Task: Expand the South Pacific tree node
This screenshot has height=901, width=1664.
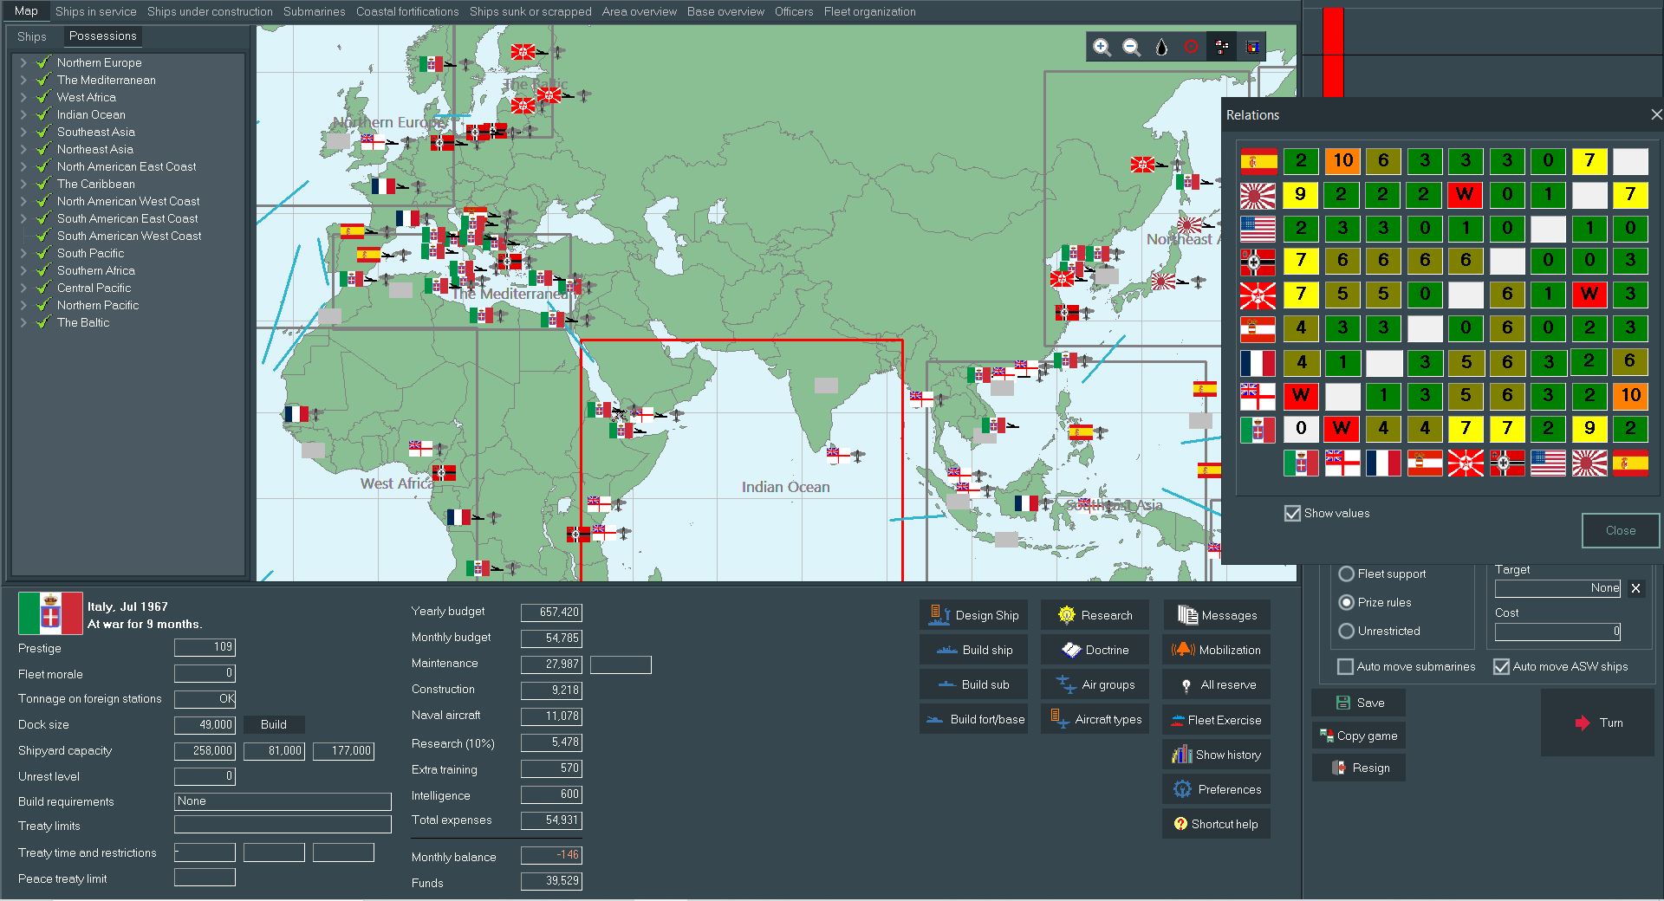Action: [x=23, y=253]
